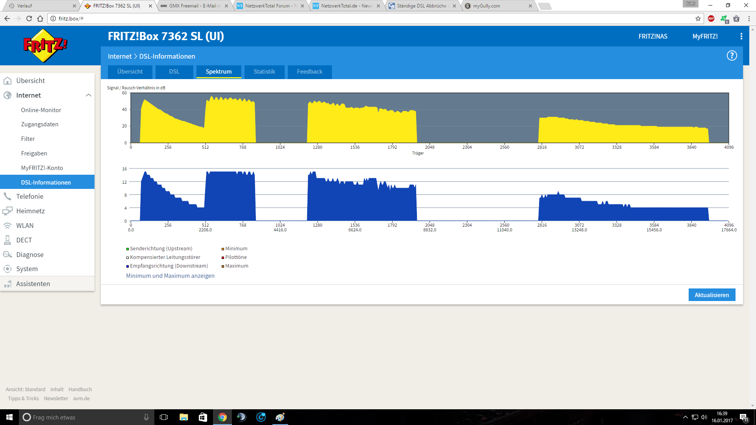Click the DECT handset icon

7,240
